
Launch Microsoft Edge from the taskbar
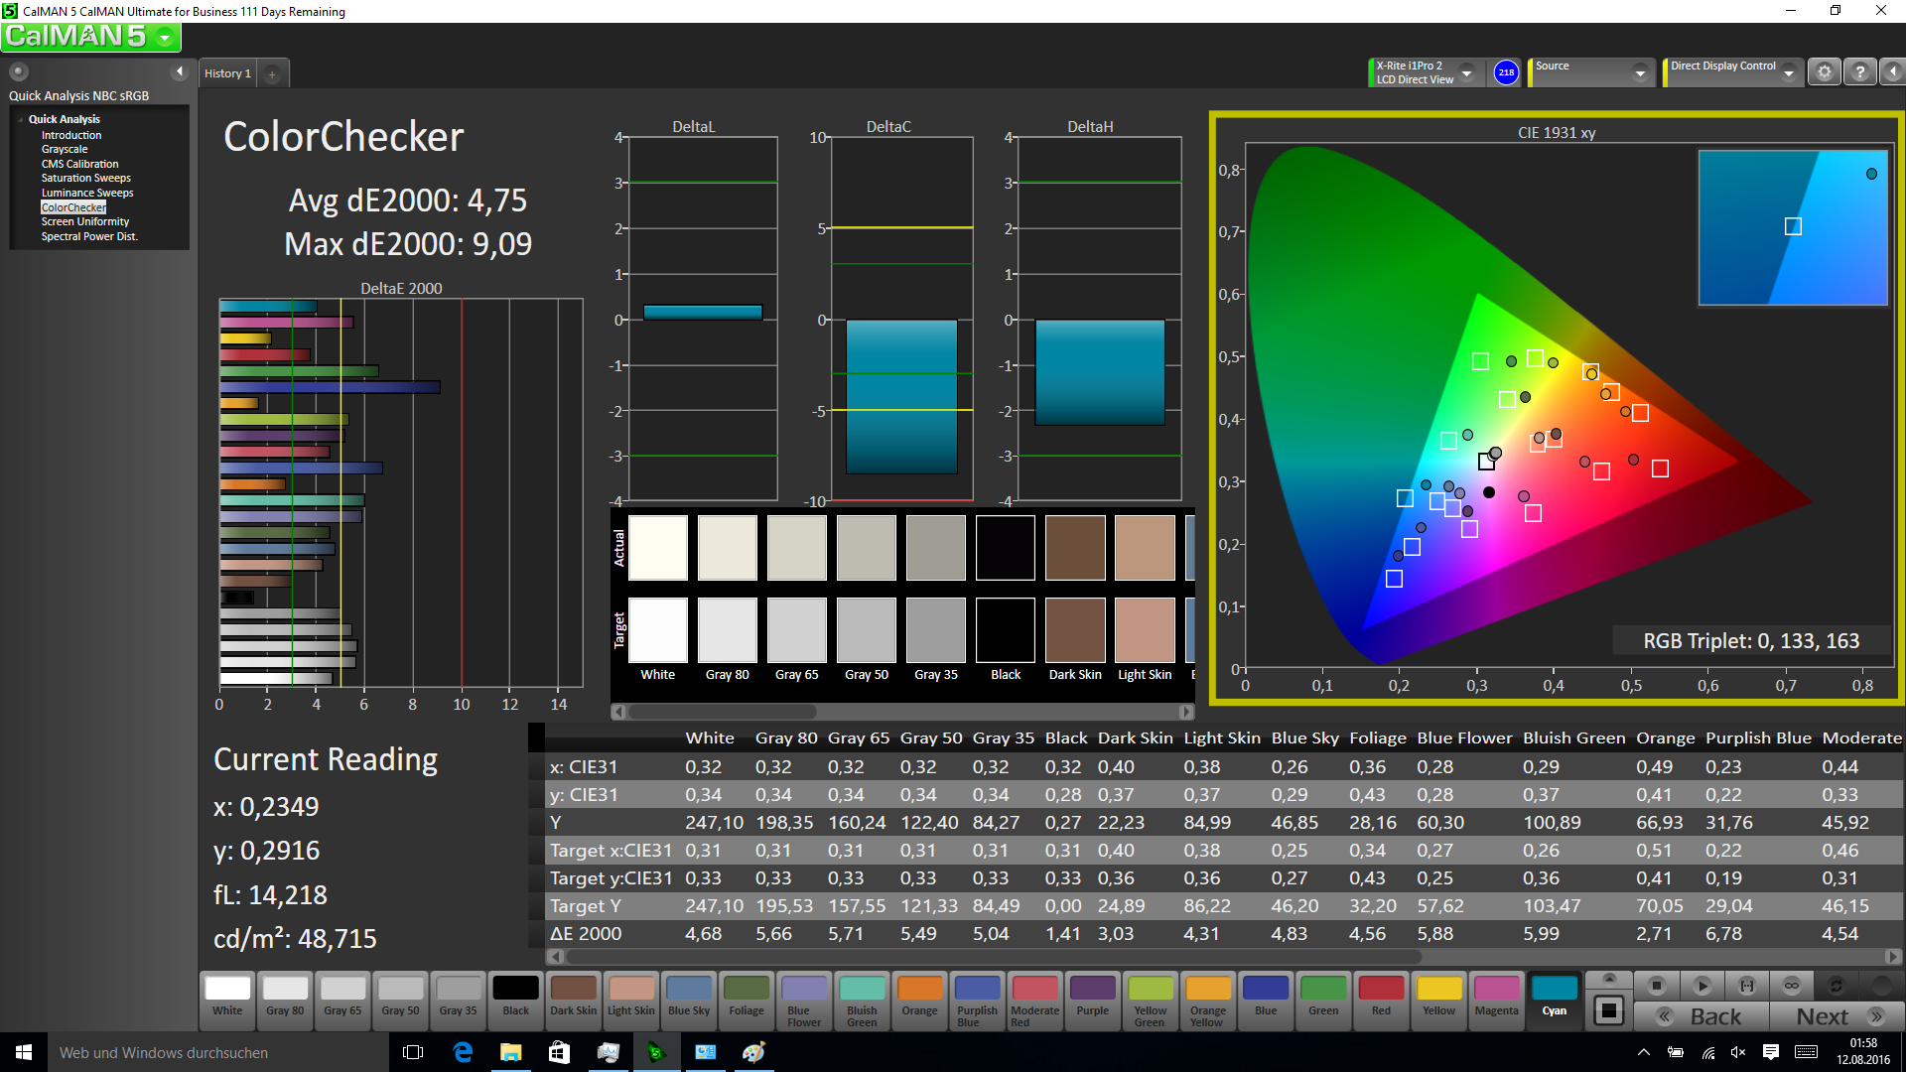coord(463,1052)
